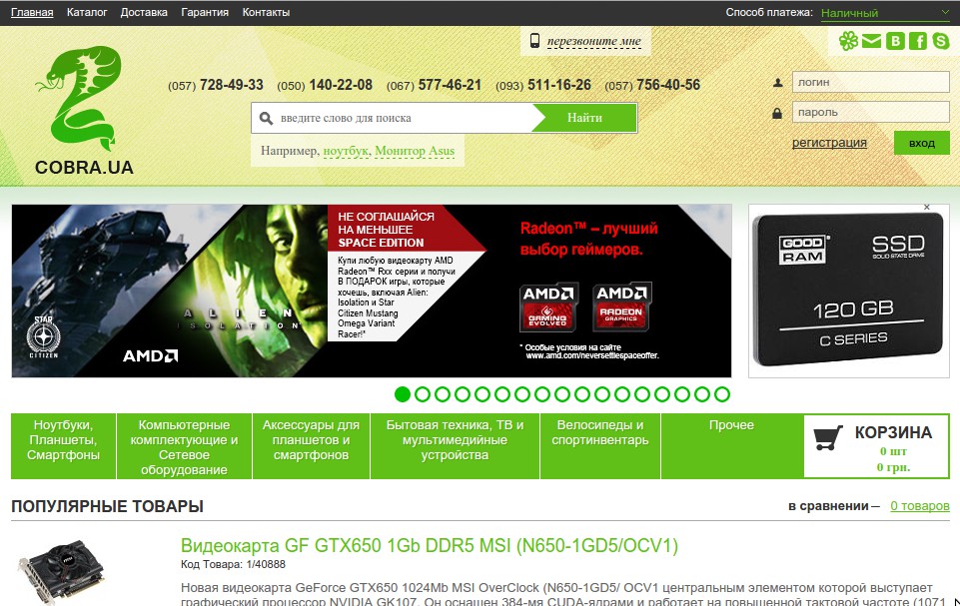960x606 pixels.
Task: Open Доставка in top menu
Action: point(144,12)
